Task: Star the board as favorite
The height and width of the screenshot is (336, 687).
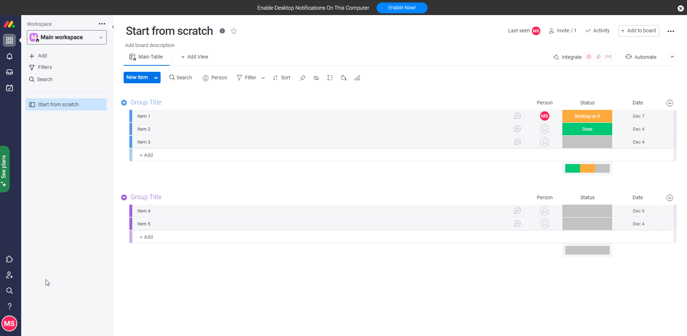Action: tap(234, 31)
